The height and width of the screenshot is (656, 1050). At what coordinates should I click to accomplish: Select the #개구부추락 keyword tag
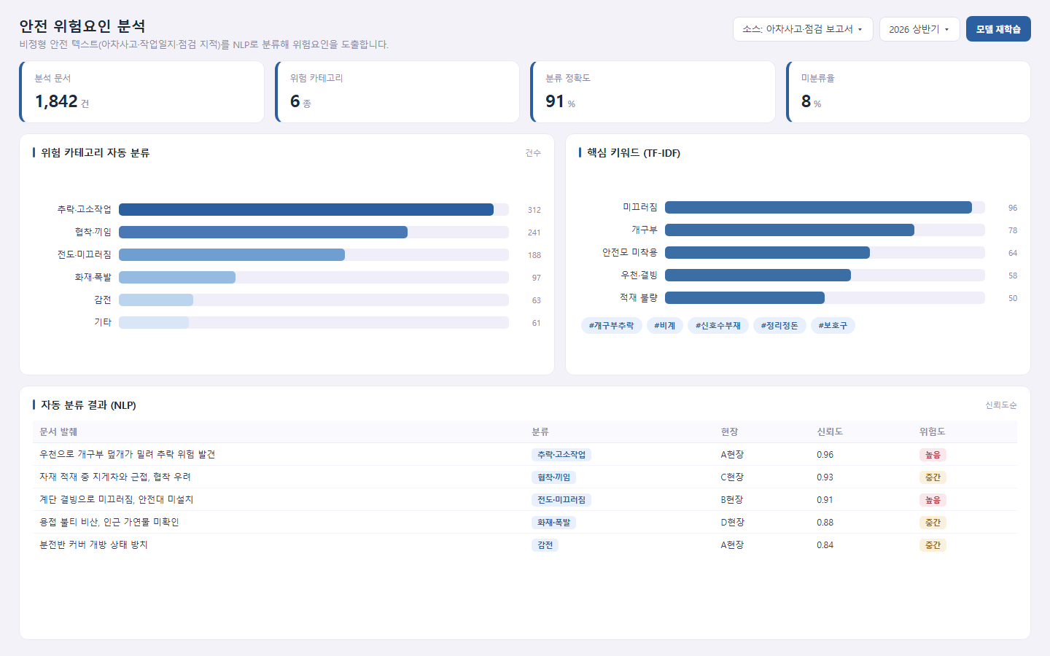tap(612, 326)
